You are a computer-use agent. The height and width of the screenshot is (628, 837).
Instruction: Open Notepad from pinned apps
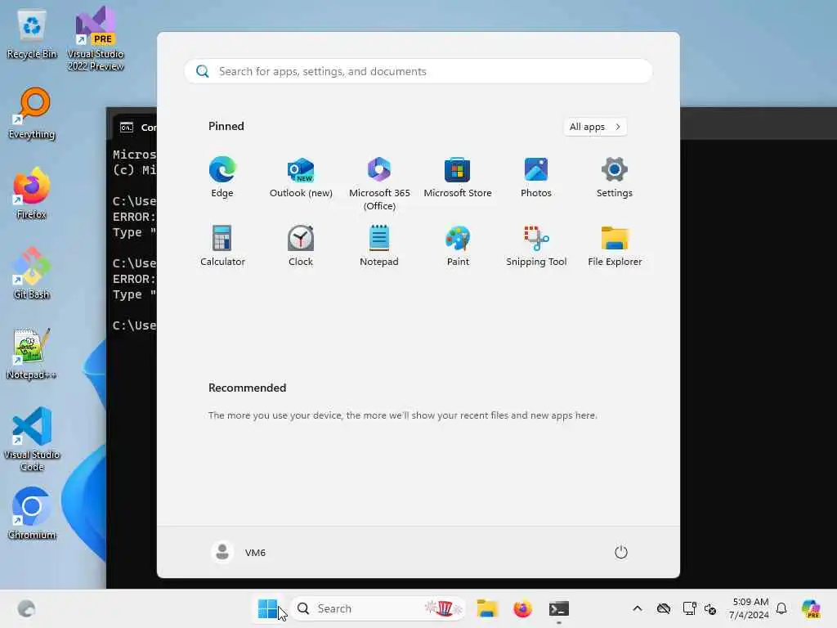pyautogui.click(x=379, y=245)
